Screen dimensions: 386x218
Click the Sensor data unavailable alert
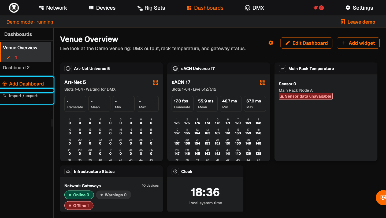click(x=306, y=96)
